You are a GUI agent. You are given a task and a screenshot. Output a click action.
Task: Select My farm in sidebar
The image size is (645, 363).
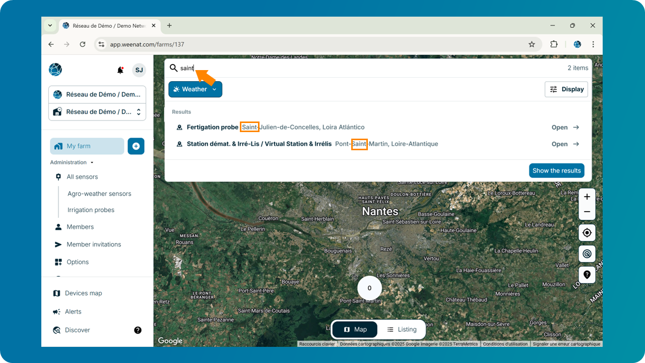pos(87,146)
